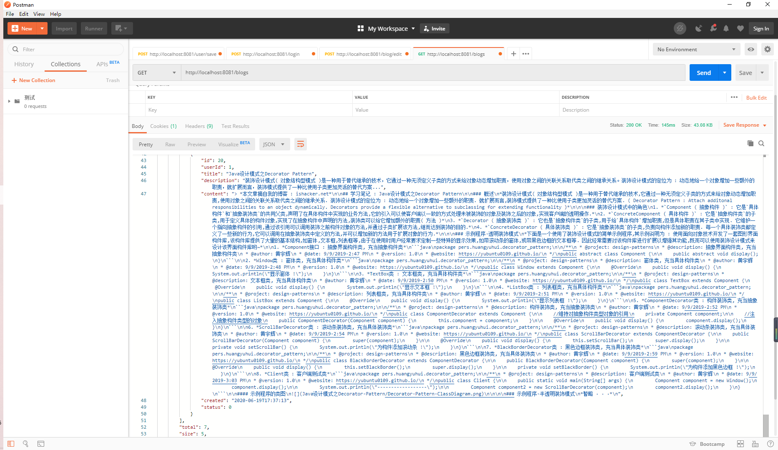Open response Headers tab
The height and width of the screenshot is (450, 778).
pyautogui.click(x=199, y=126)
